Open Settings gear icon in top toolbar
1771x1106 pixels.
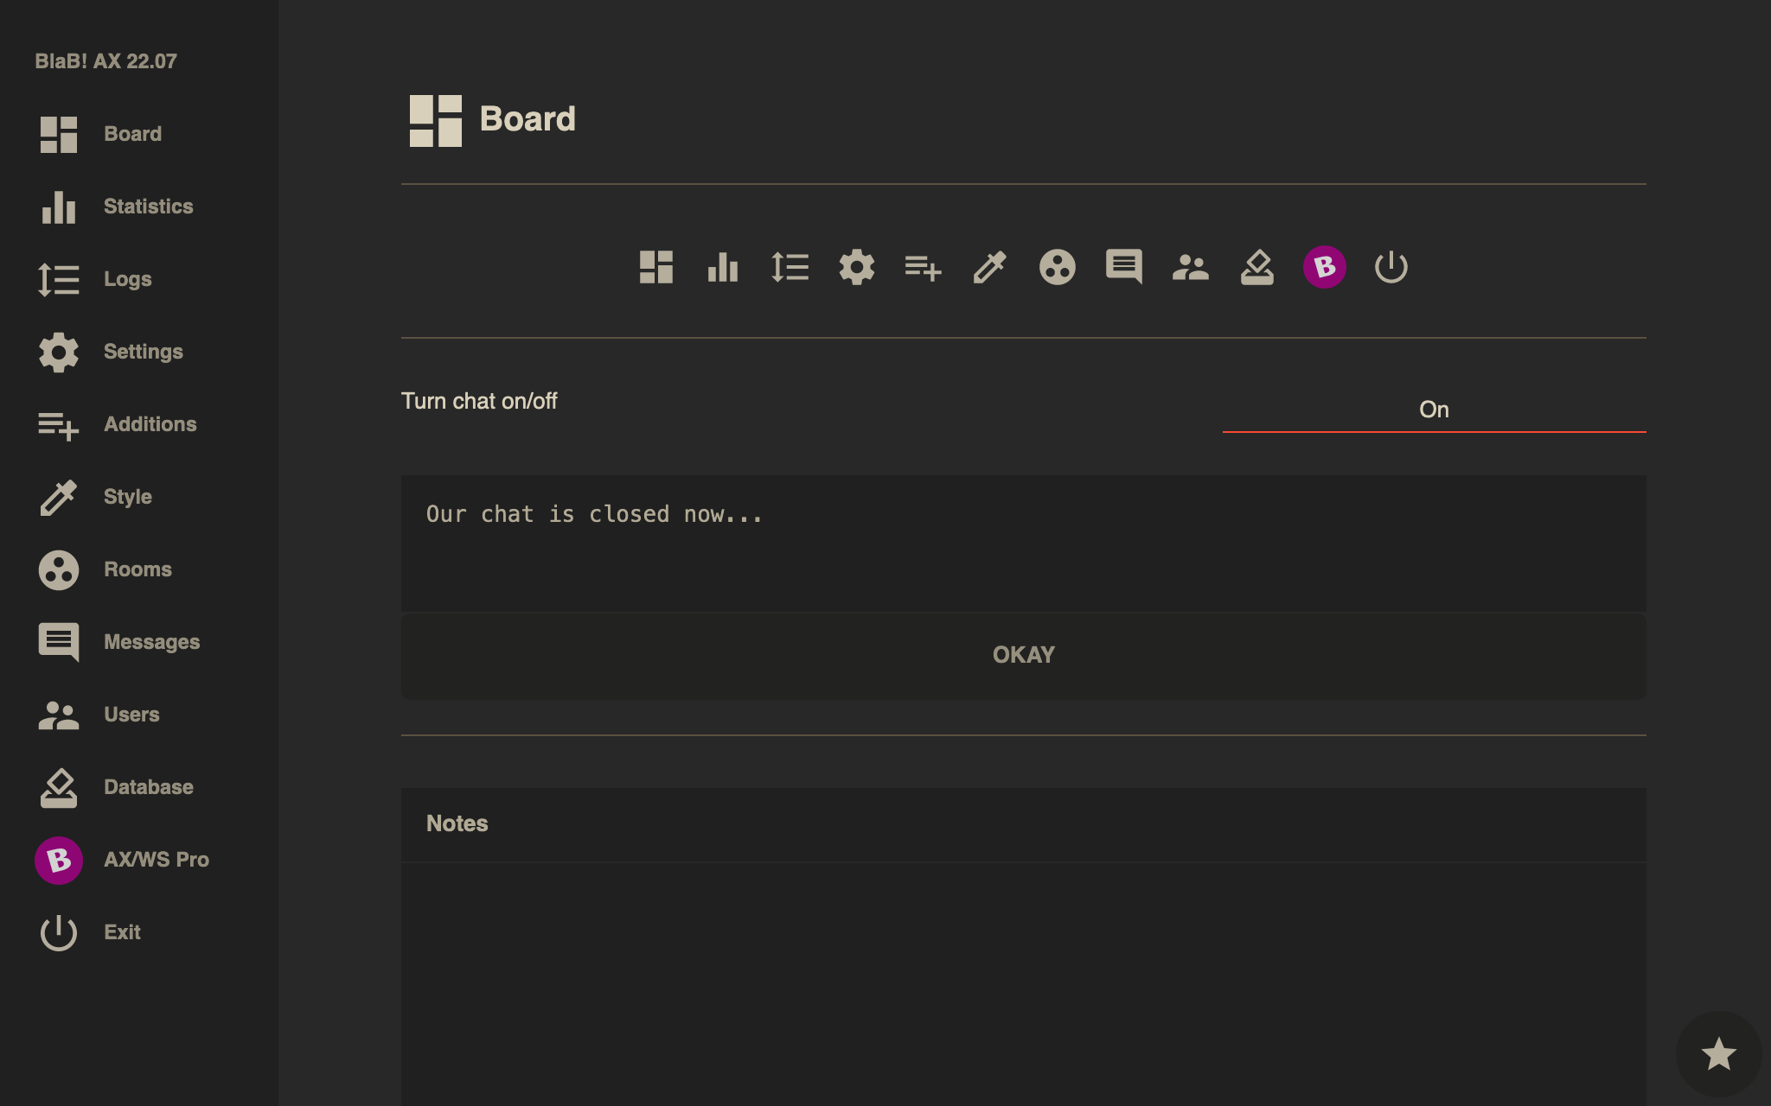tap(856, 267)
